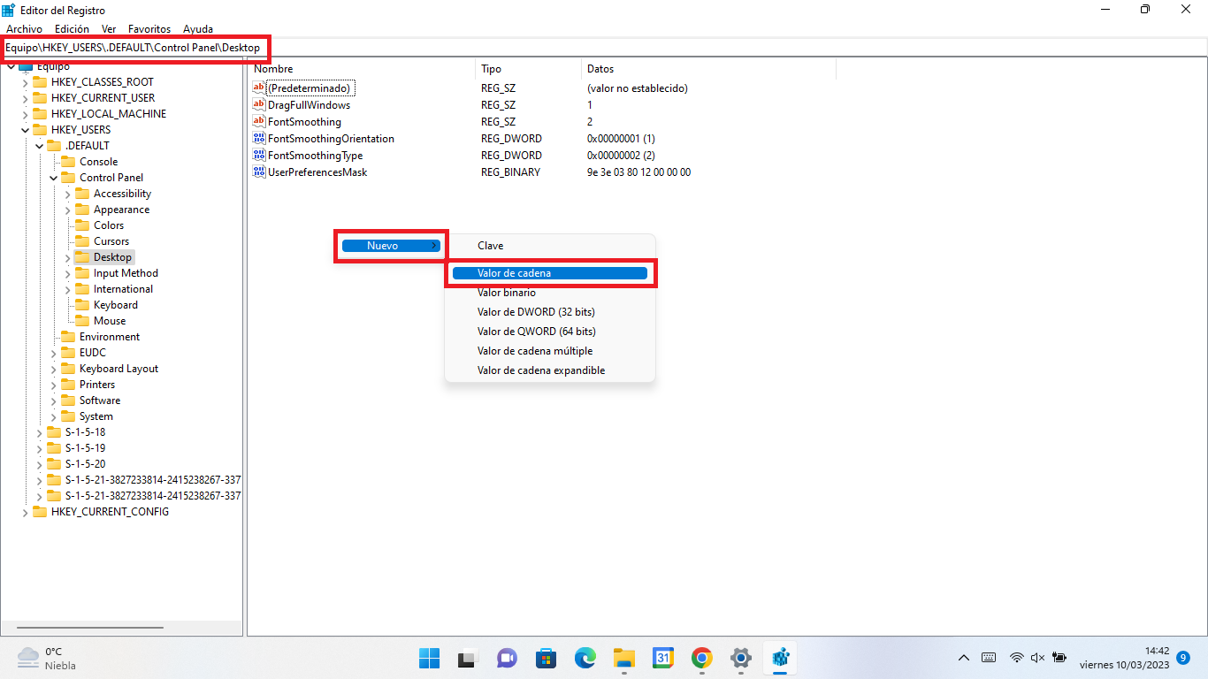Expand the HKEY_CURRENT_USER node
Screen dimensions: 1208x679
pyautogui.click(x=25, y=98)
